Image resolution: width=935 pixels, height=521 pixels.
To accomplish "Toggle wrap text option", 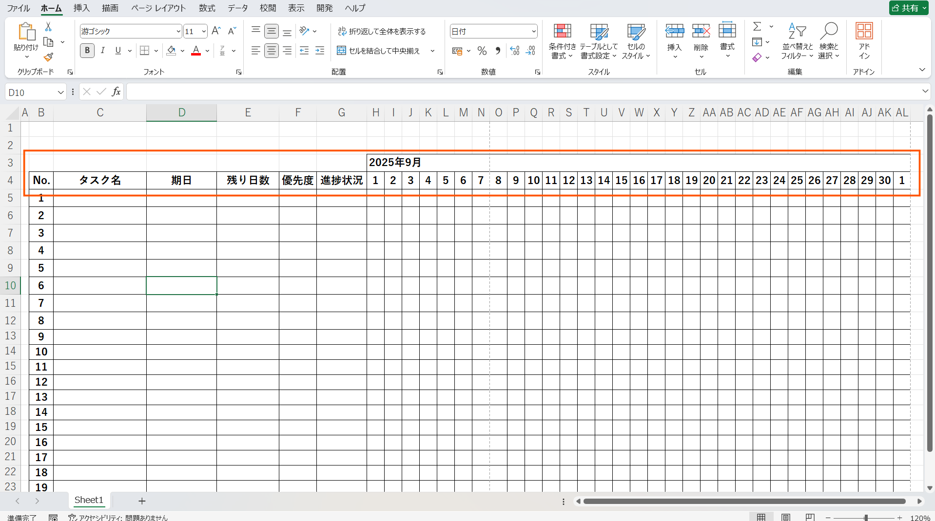I will [382, 31].
